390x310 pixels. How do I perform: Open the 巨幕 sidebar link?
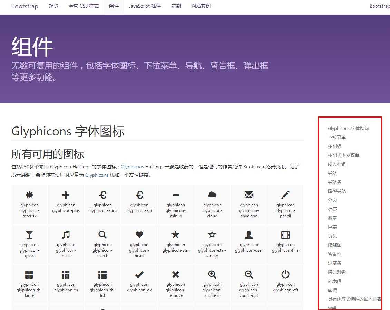point(332,227)
